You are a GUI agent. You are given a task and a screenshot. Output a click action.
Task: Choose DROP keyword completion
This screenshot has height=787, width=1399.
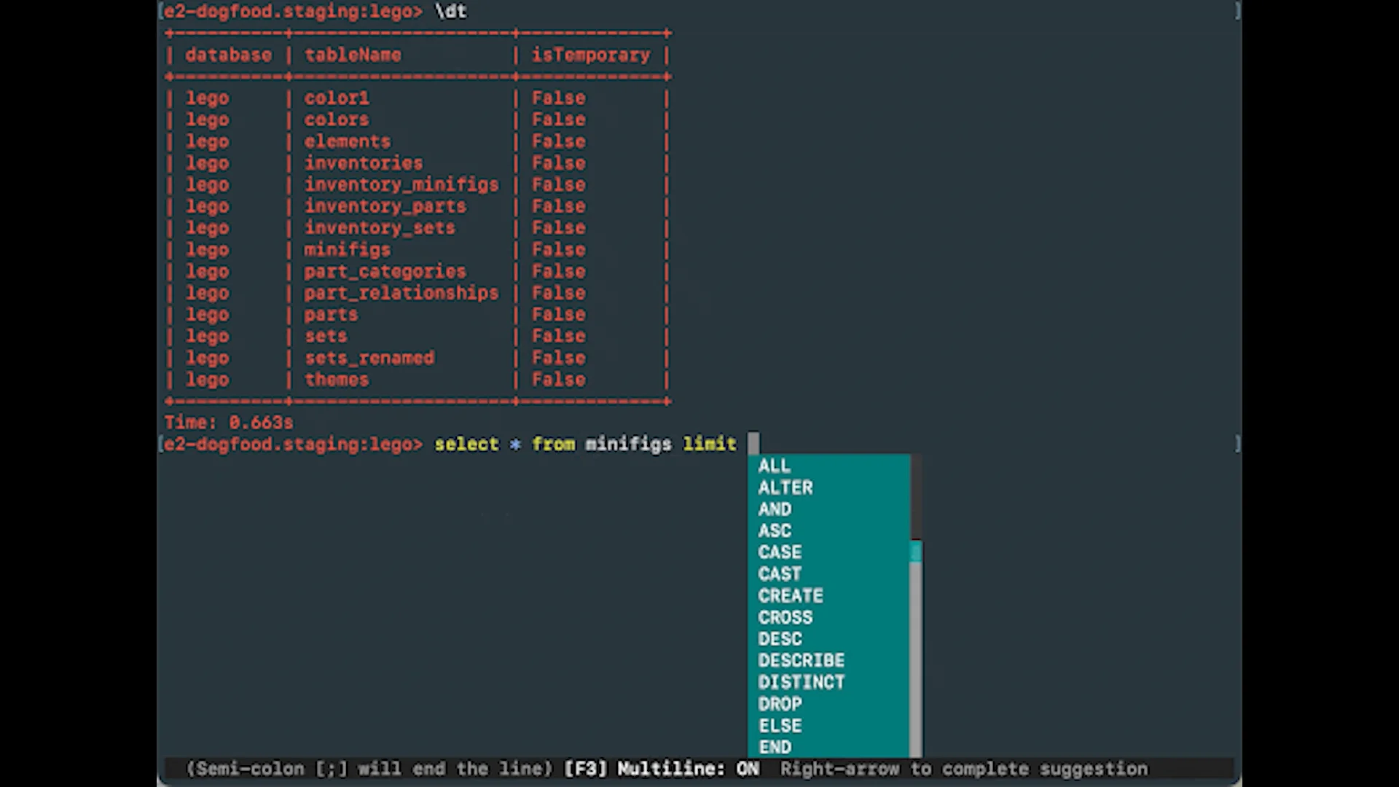click(x=780, y=704)
